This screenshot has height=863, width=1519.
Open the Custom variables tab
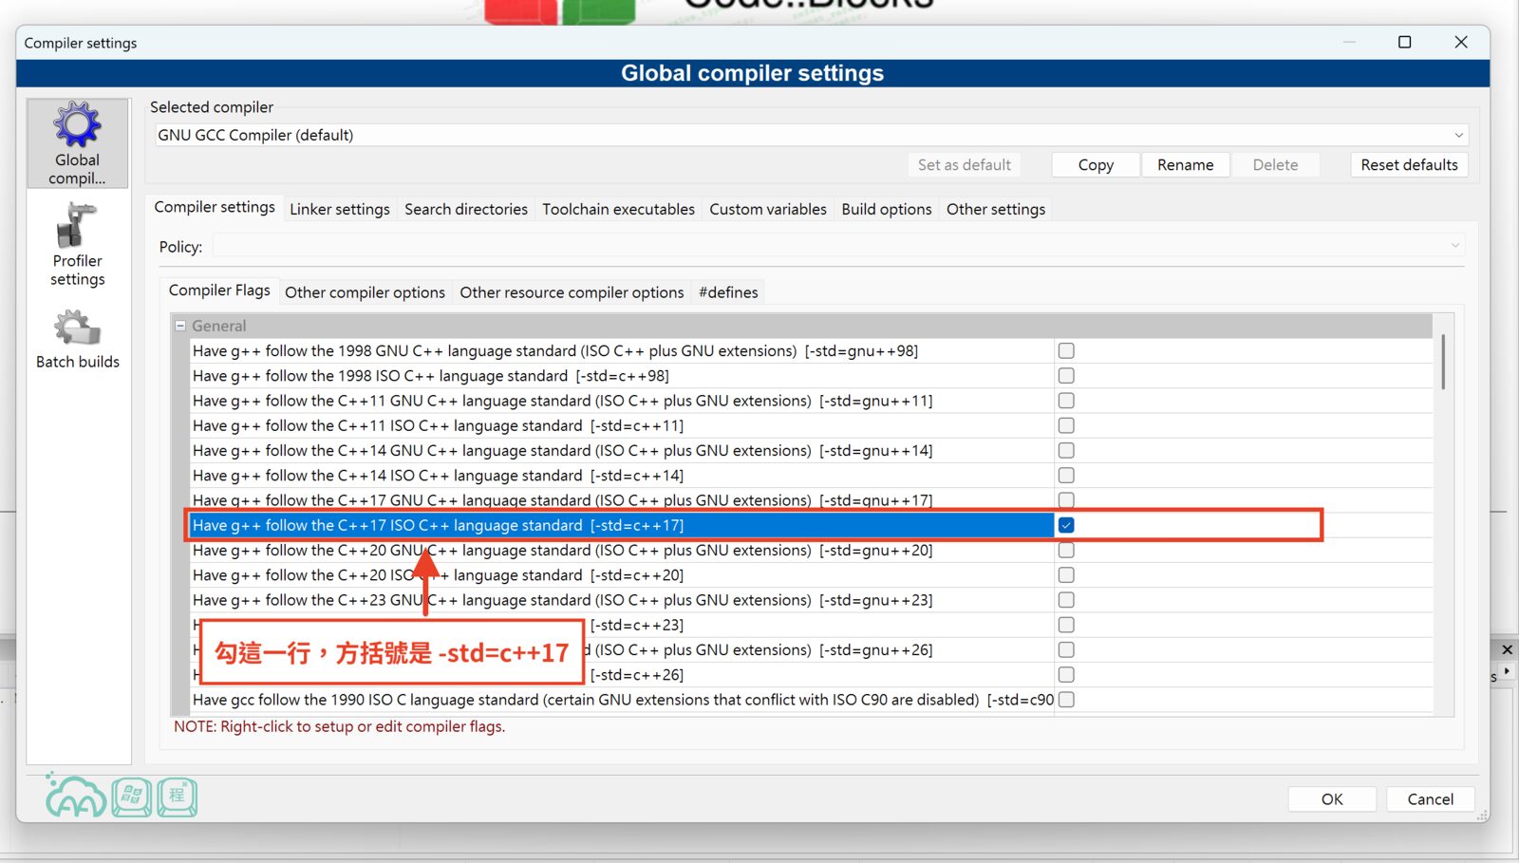[x=768, y=209]
